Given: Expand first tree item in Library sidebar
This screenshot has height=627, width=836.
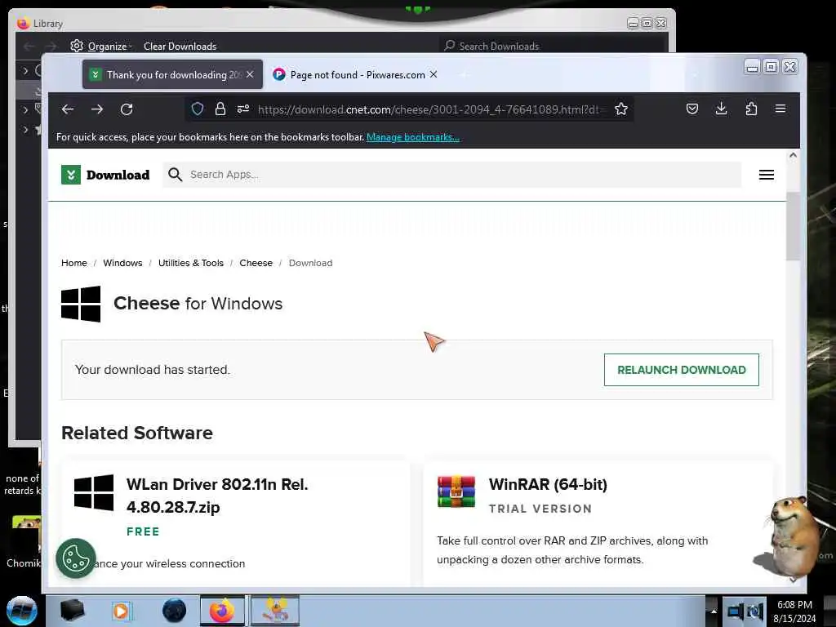Looking at the screenshot, I should pos(25,70).
